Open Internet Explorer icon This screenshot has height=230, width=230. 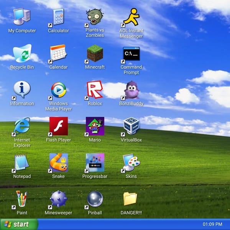[22, 126]
